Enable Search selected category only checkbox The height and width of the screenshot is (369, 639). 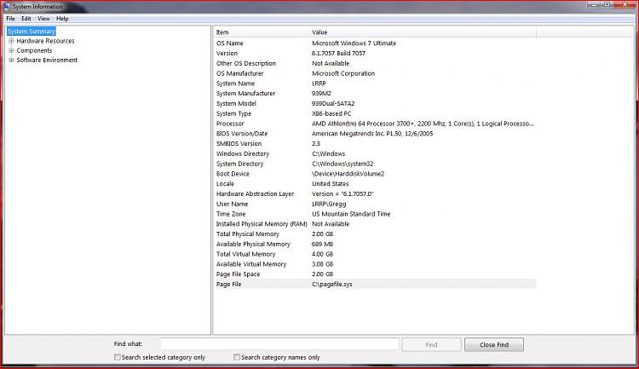point(118,357)
